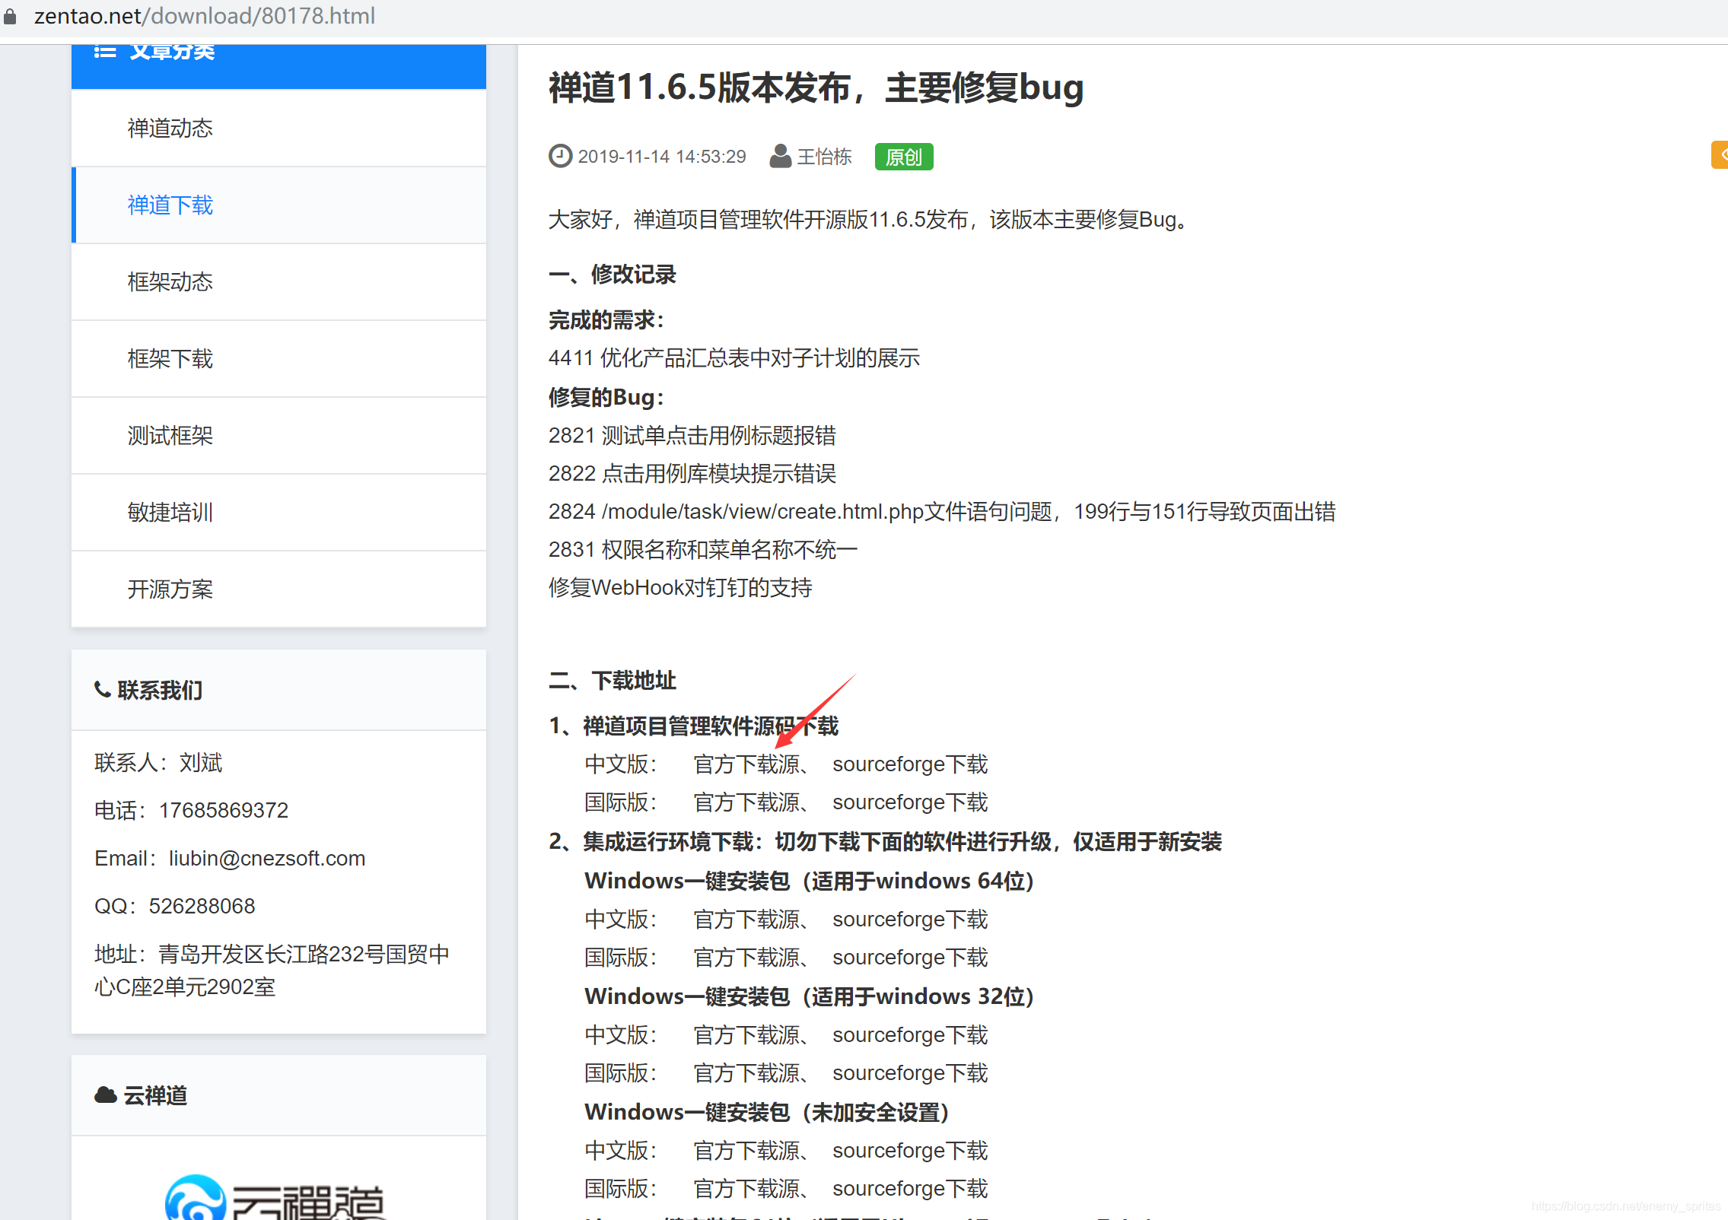Click sourceforge下载 for Windows 64位 国际版
This screenshot has width=1728, height=1220.
coord(910,958)
